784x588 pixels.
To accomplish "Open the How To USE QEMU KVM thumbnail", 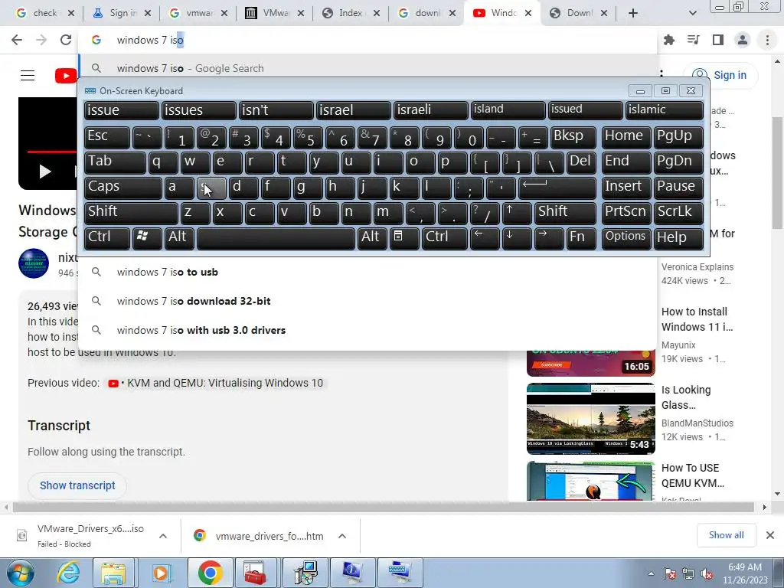I will (590, 481).
